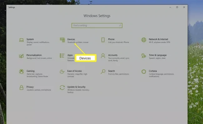The image size is (203, 124).
Task: Open Update & Security label
Action: tap(77, 87)
